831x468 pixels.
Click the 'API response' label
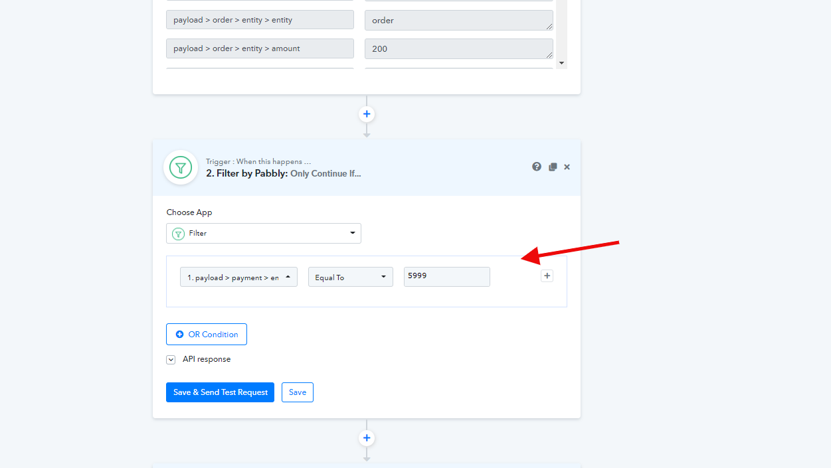[x=207, y=359]
